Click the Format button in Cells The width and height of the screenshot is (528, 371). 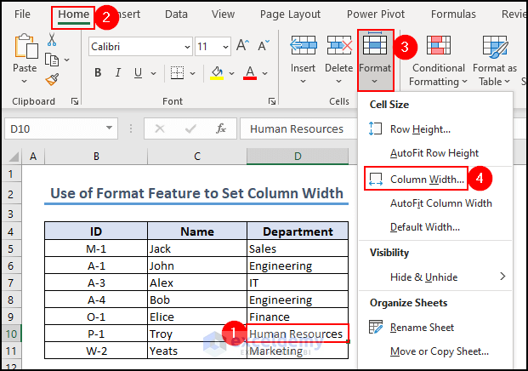(x=375, y=58)
